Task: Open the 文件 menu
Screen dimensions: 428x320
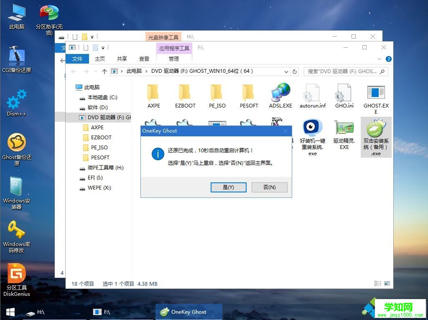Action: pos(78,59)
